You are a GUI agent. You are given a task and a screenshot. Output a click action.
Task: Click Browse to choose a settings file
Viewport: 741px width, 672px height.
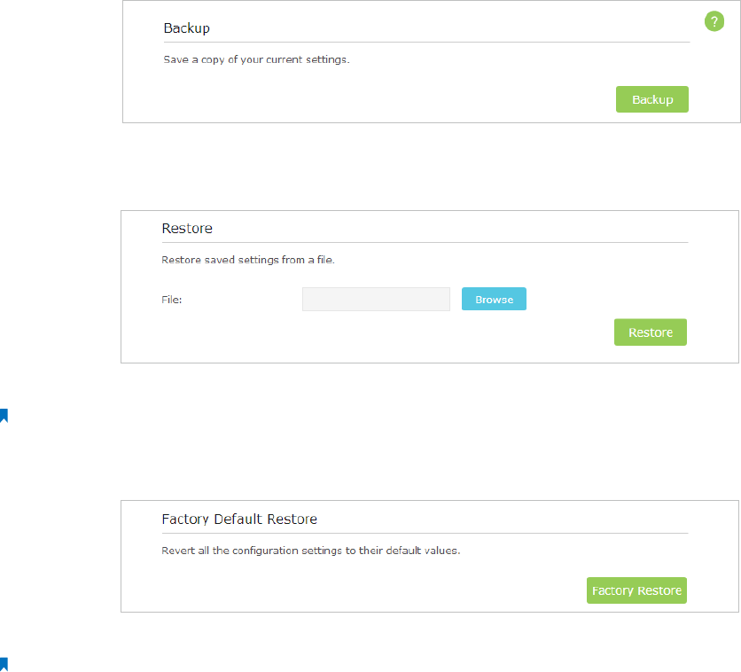click(494, 300)
